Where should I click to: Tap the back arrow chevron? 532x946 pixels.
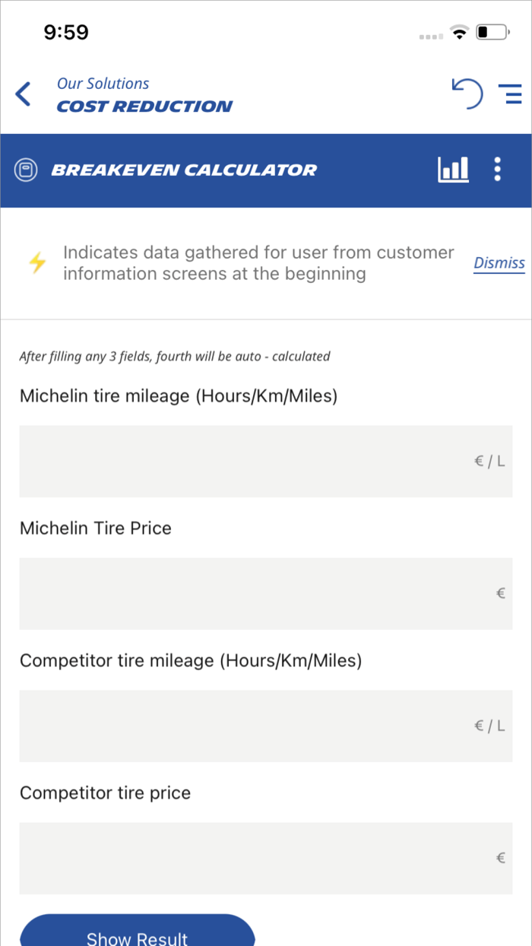click(21, 94)
